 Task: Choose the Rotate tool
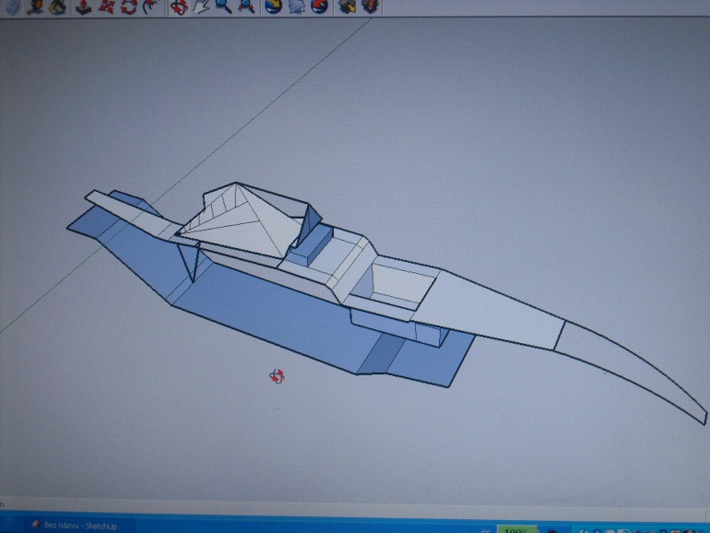[129, 6]
